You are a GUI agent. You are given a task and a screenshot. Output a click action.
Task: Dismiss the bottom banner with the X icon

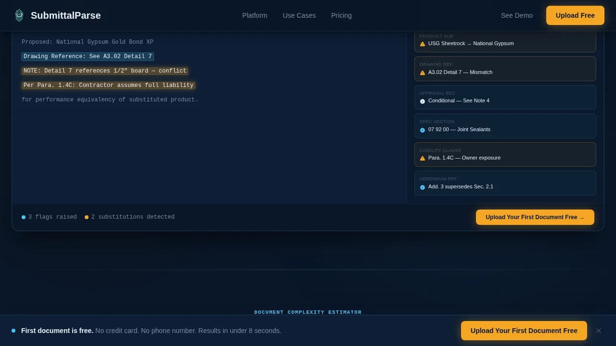tap(599, 331)
